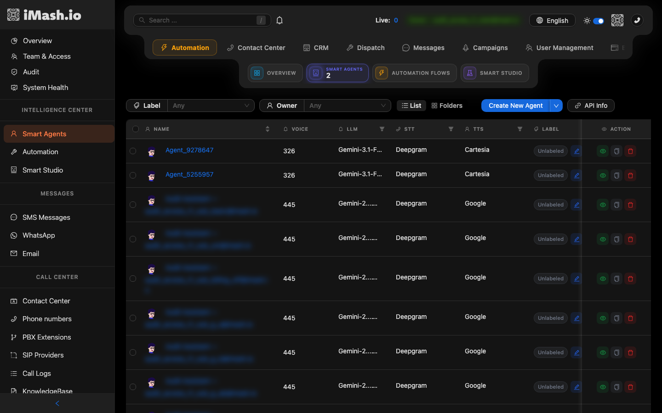Open the STT column filter
Screen dimensions: 662x413
pos(451,129)
